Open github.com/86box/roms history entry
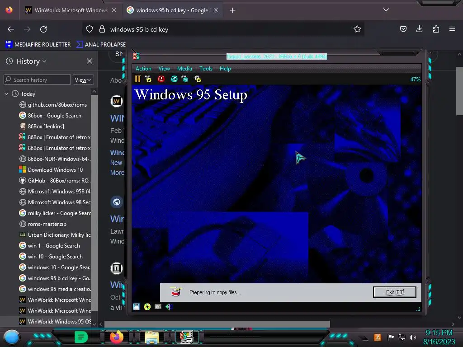This screenshot has height=347, width=463. [x=53, y=105]
